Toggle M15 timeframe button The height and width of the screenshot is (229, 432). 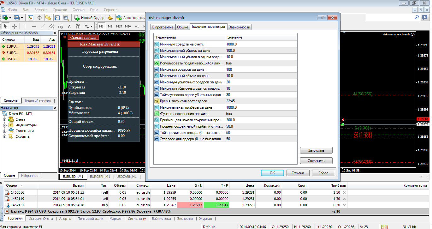(119, 26)
